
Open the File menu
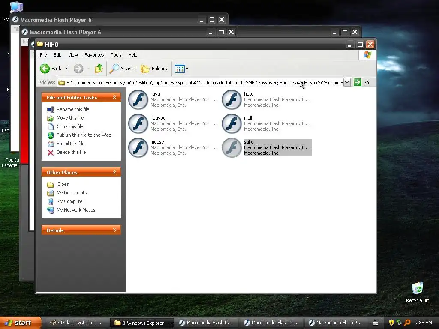tap(43, 55)
